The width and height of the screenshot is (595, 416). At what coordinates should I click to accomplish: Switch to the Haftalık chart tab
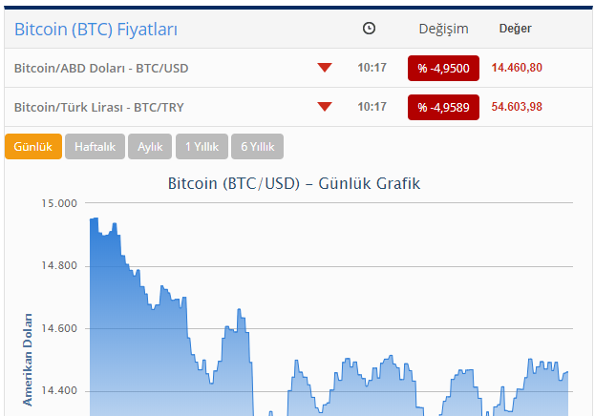click(x=95, y=146)
